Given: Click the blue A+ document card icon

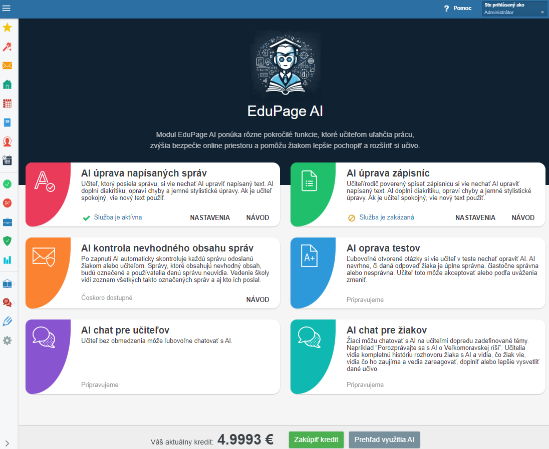Looking at the screenshot, I should click(310, 256).
